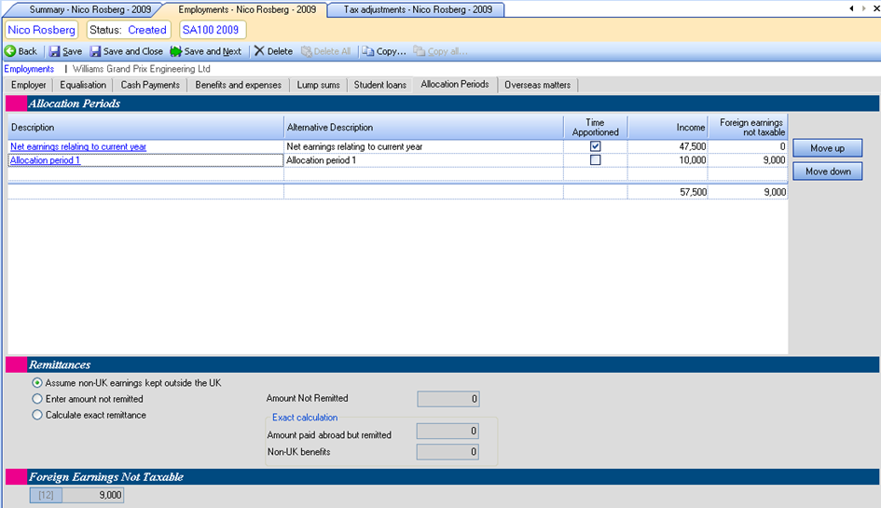Click Williams Grand Prix Engineering Ltd breadcrumb

point(142,69)
